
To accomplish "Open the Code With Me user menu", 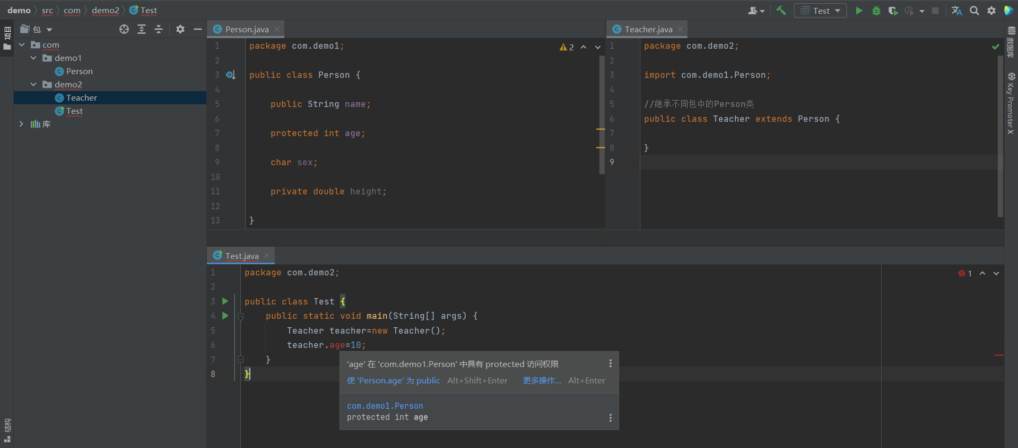I will point(756,11).
